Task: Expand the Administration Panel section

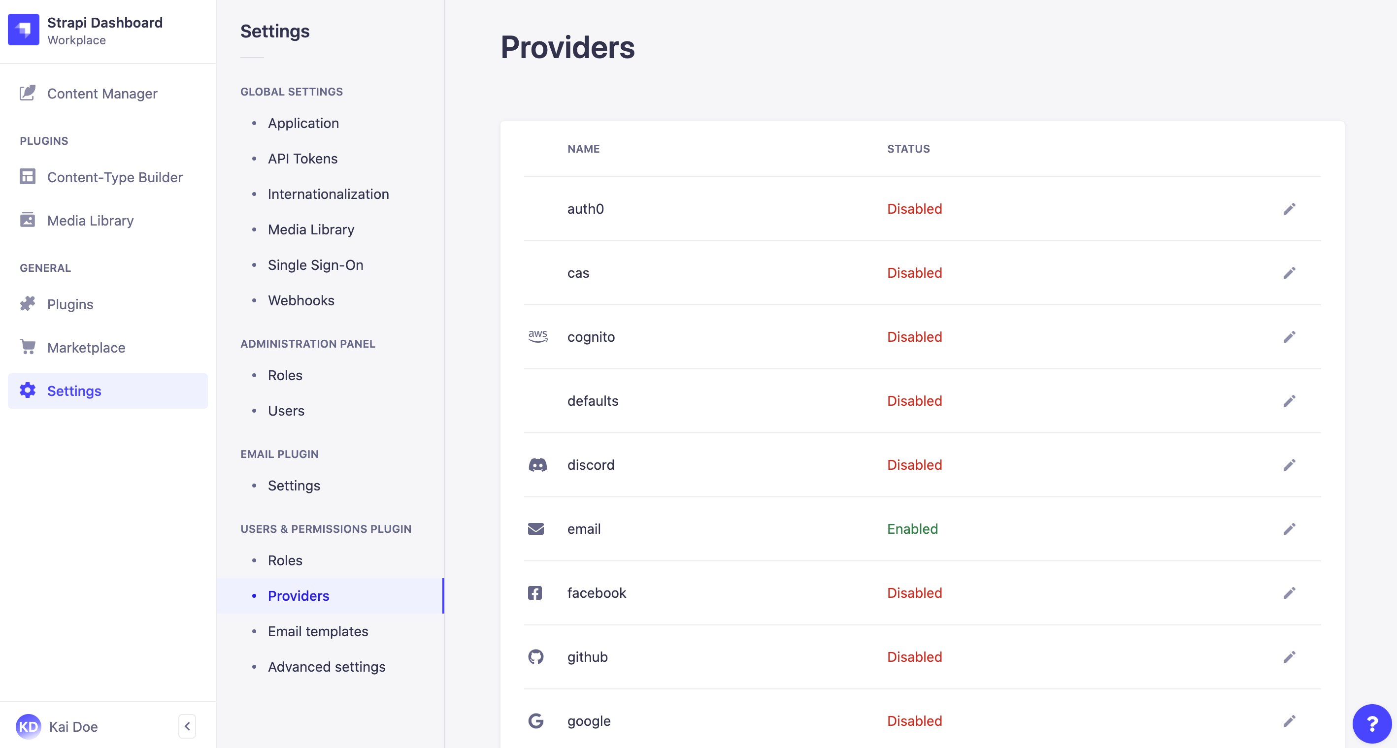Action: (308, 343)
